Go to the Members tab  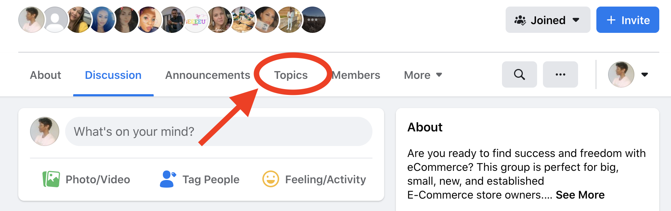tap(356, 75)
